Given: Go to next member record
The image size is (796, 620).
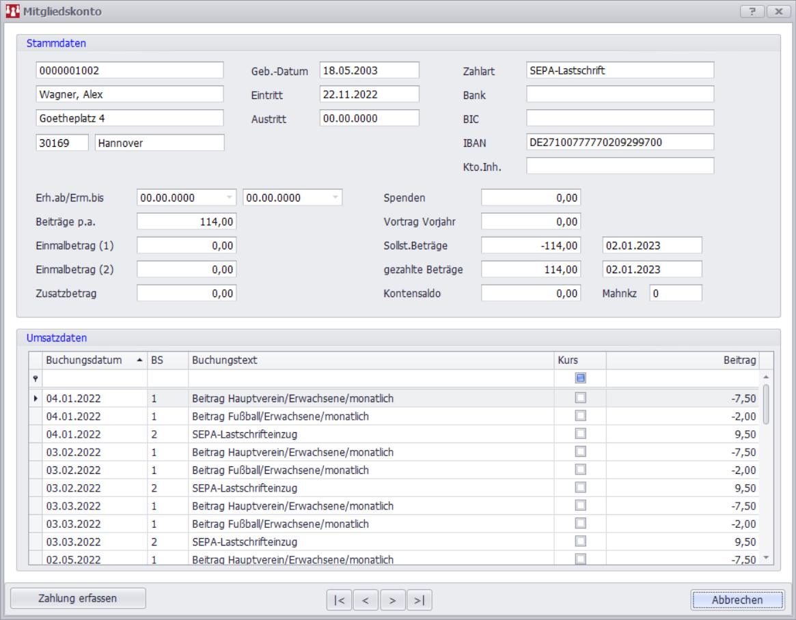Looking at the screenshot, I should tap(392, 600).
